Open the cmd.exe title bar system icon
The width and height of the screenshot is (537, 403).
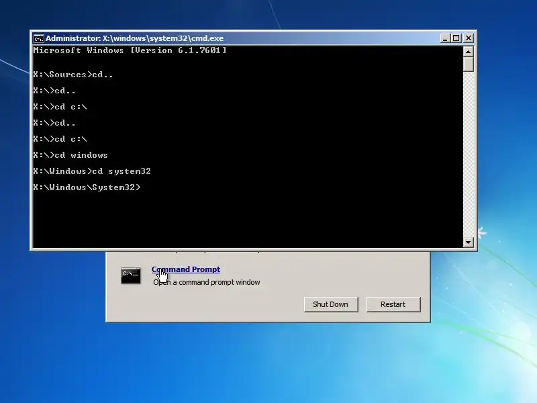click(x=38, y=38)
